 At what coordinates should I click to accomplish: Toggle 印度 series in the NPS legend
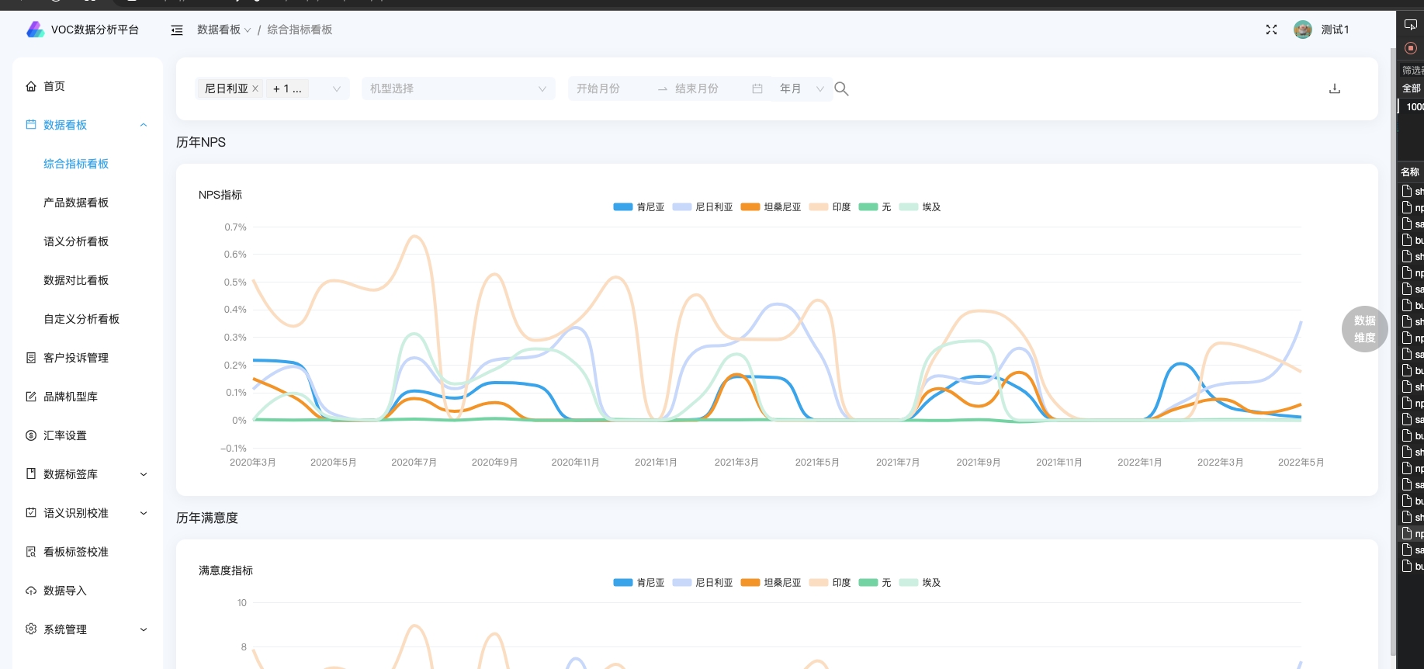(830, 207)
